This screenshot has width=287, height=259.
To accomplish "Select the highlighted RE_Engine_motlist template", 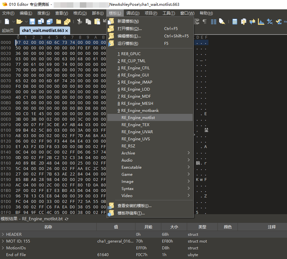I will pos(150,118).
